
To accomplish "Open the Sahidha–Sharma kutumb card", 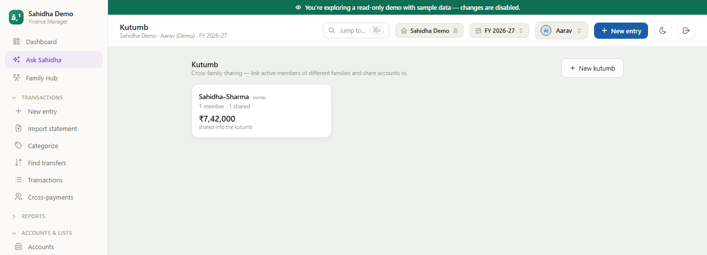I will [x=261, y=111].
